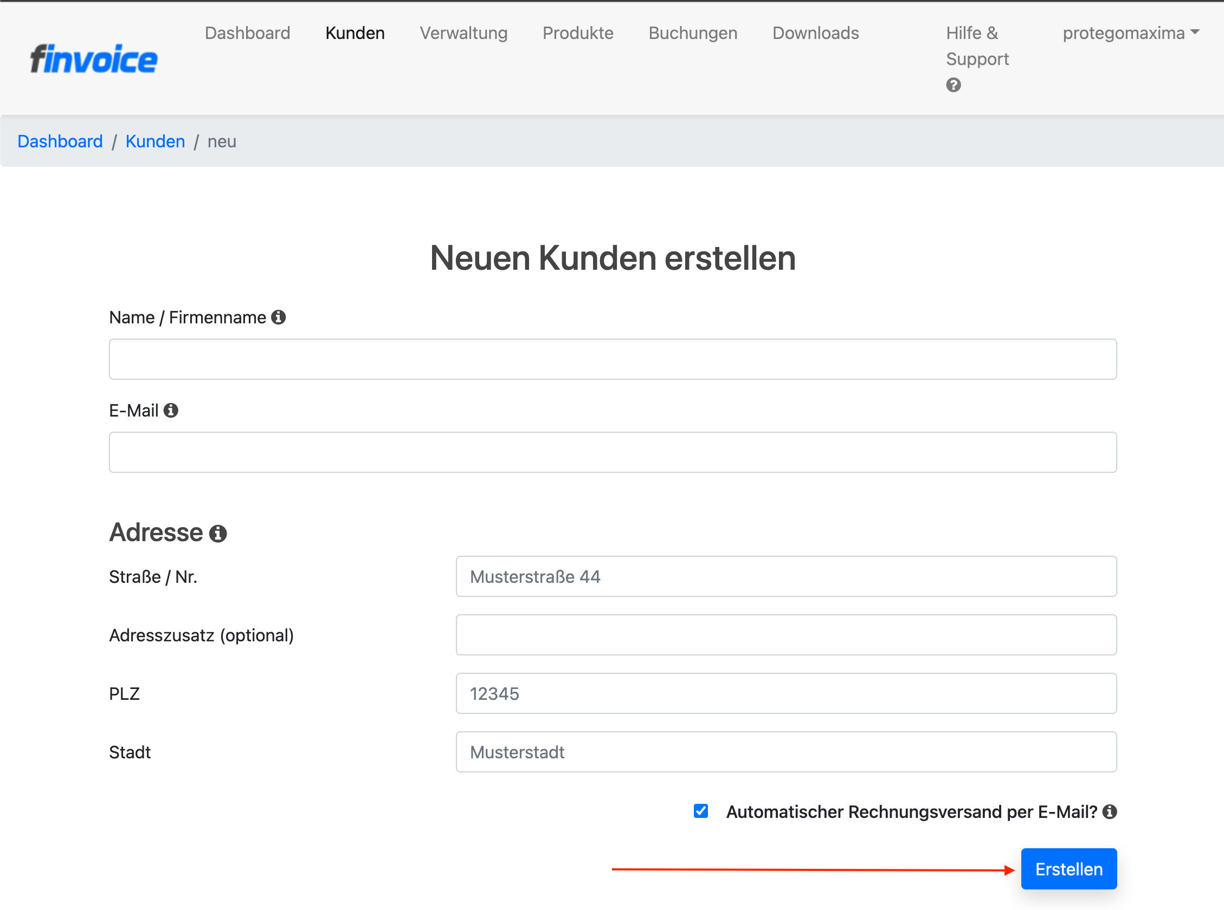Click info icon next to Adresse heading

pyautogui.click(x=218, y=533)
